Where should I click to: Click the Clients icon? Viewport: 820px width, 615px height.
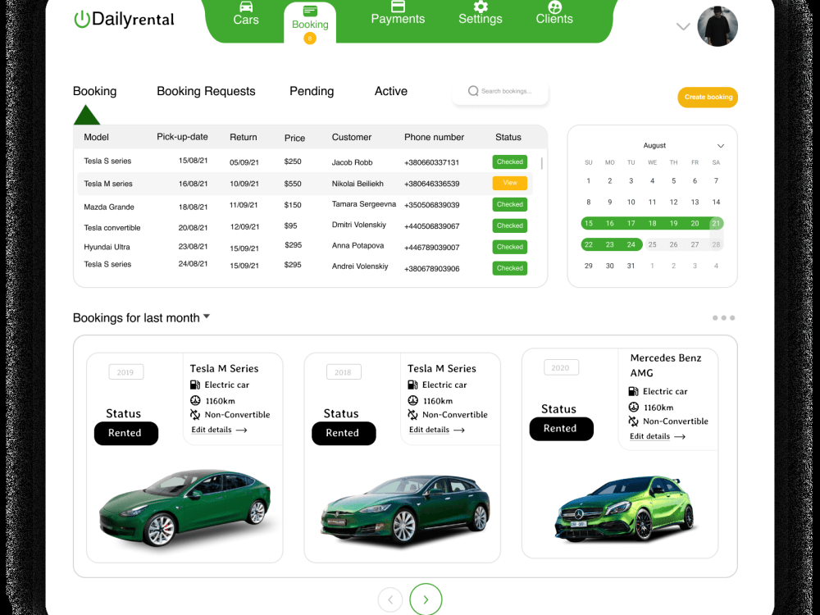pos(554,7)
